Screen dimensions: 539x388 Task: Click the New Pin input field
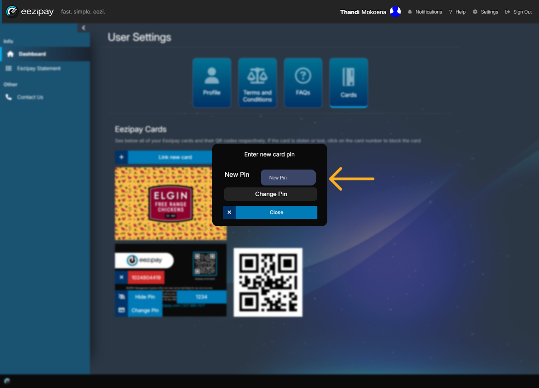tap(289, 177)
